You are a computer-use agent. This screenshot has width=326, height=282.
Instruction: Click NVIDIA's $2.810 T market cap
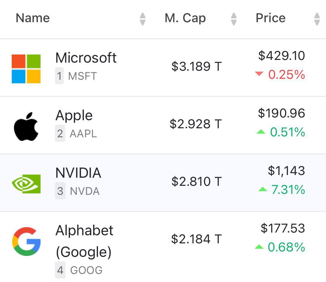point(196,182)
